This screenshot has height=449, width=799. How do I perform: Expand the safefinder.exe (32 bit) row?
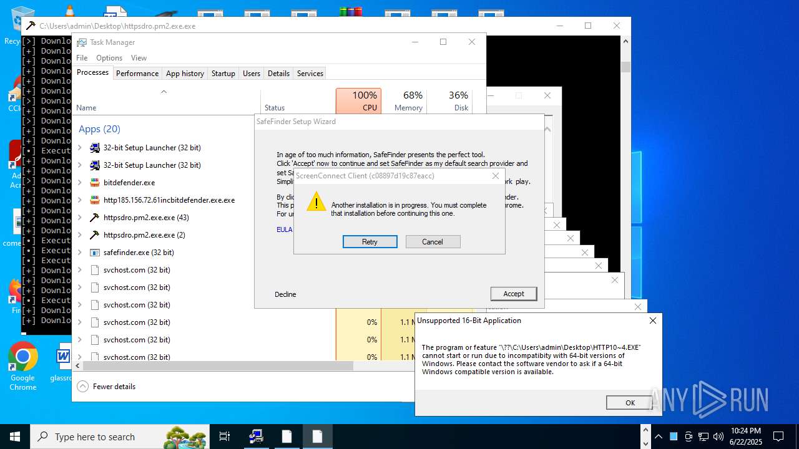[x=79, y=253]
